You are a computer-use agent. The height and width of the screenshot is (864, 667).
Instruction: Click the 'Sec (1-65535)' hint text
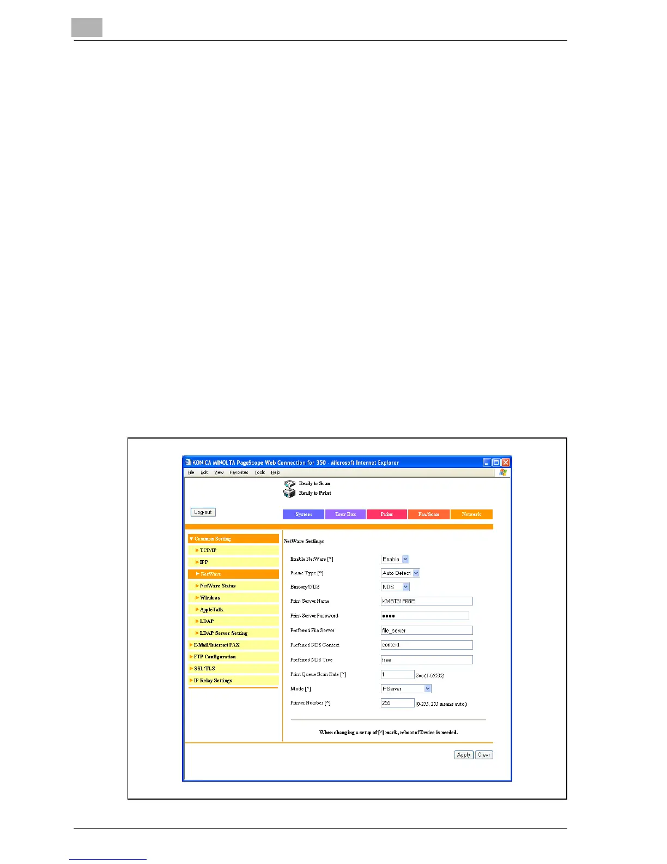[430, 676]
